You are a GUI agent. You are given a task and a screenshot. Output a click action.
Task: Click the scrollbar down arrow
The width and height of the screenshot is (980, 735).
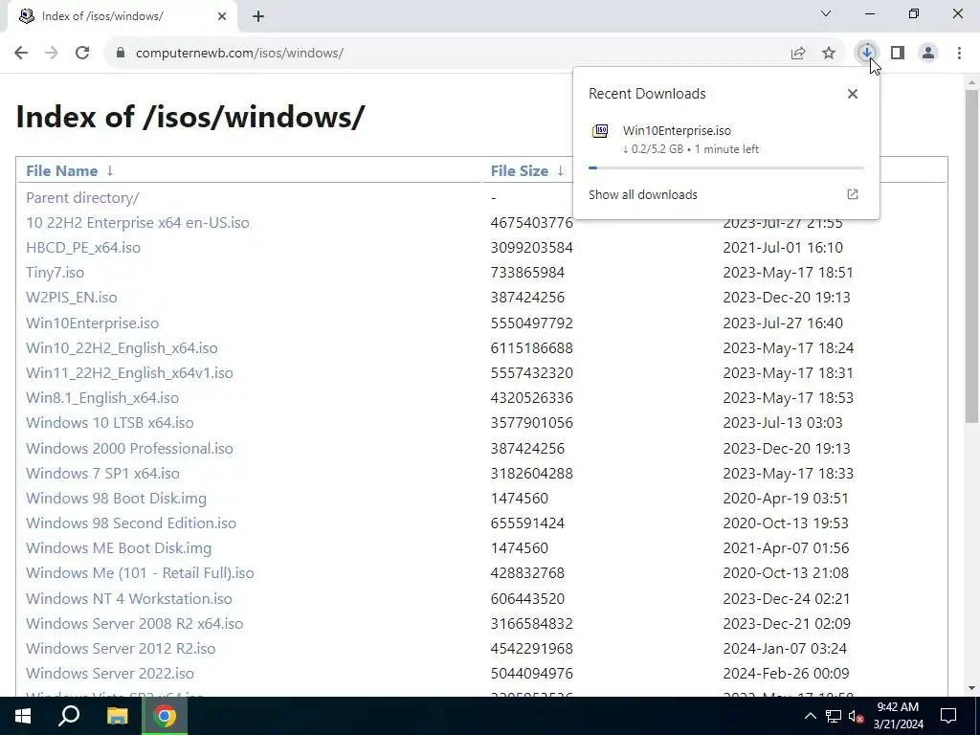click(972, 689)
